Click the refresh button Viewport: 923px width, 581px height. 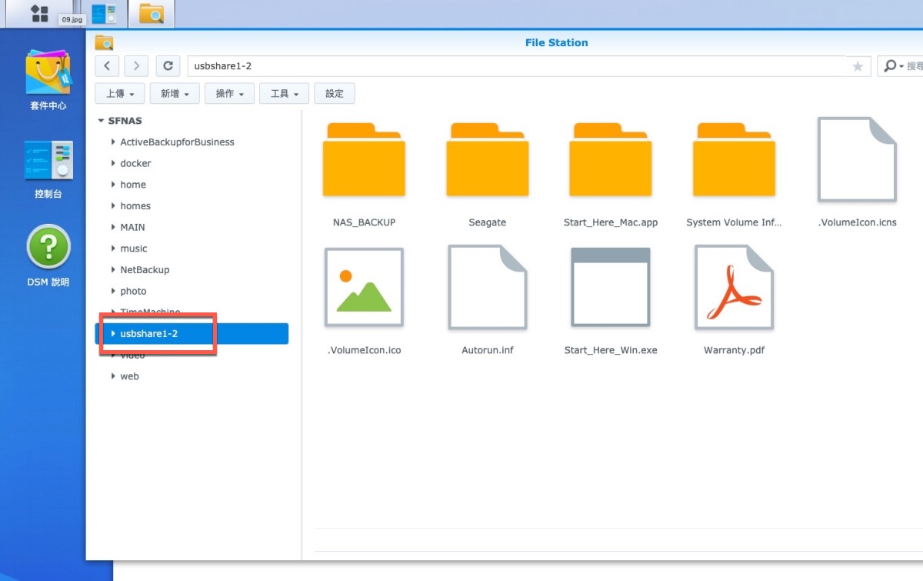(x=168, y=66)
